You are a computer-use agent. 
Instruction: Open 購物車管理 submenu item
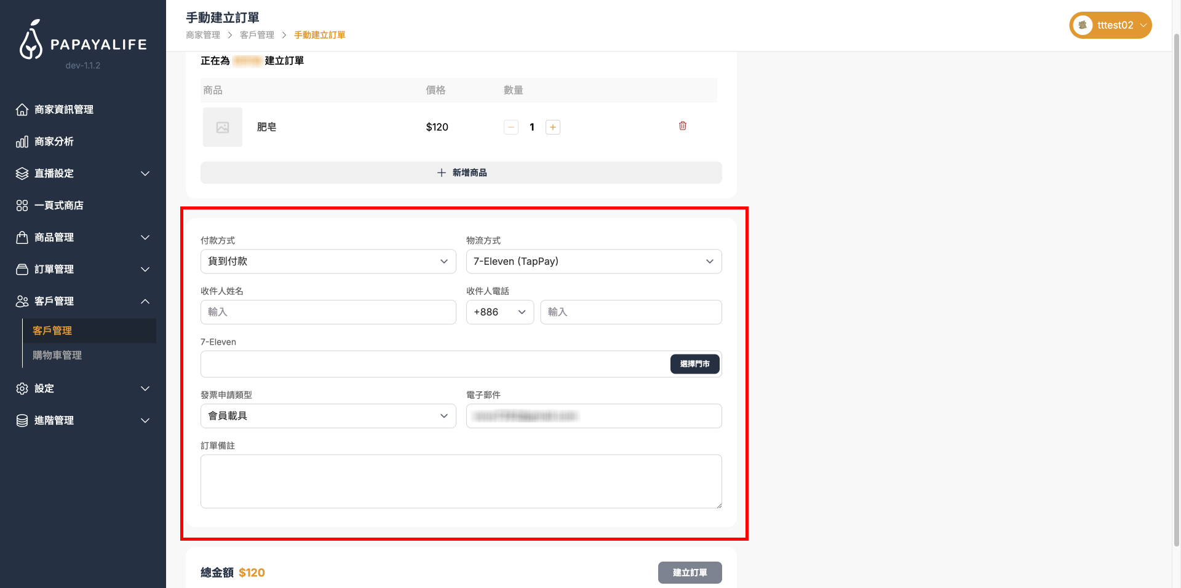click(x=57, y=355)
